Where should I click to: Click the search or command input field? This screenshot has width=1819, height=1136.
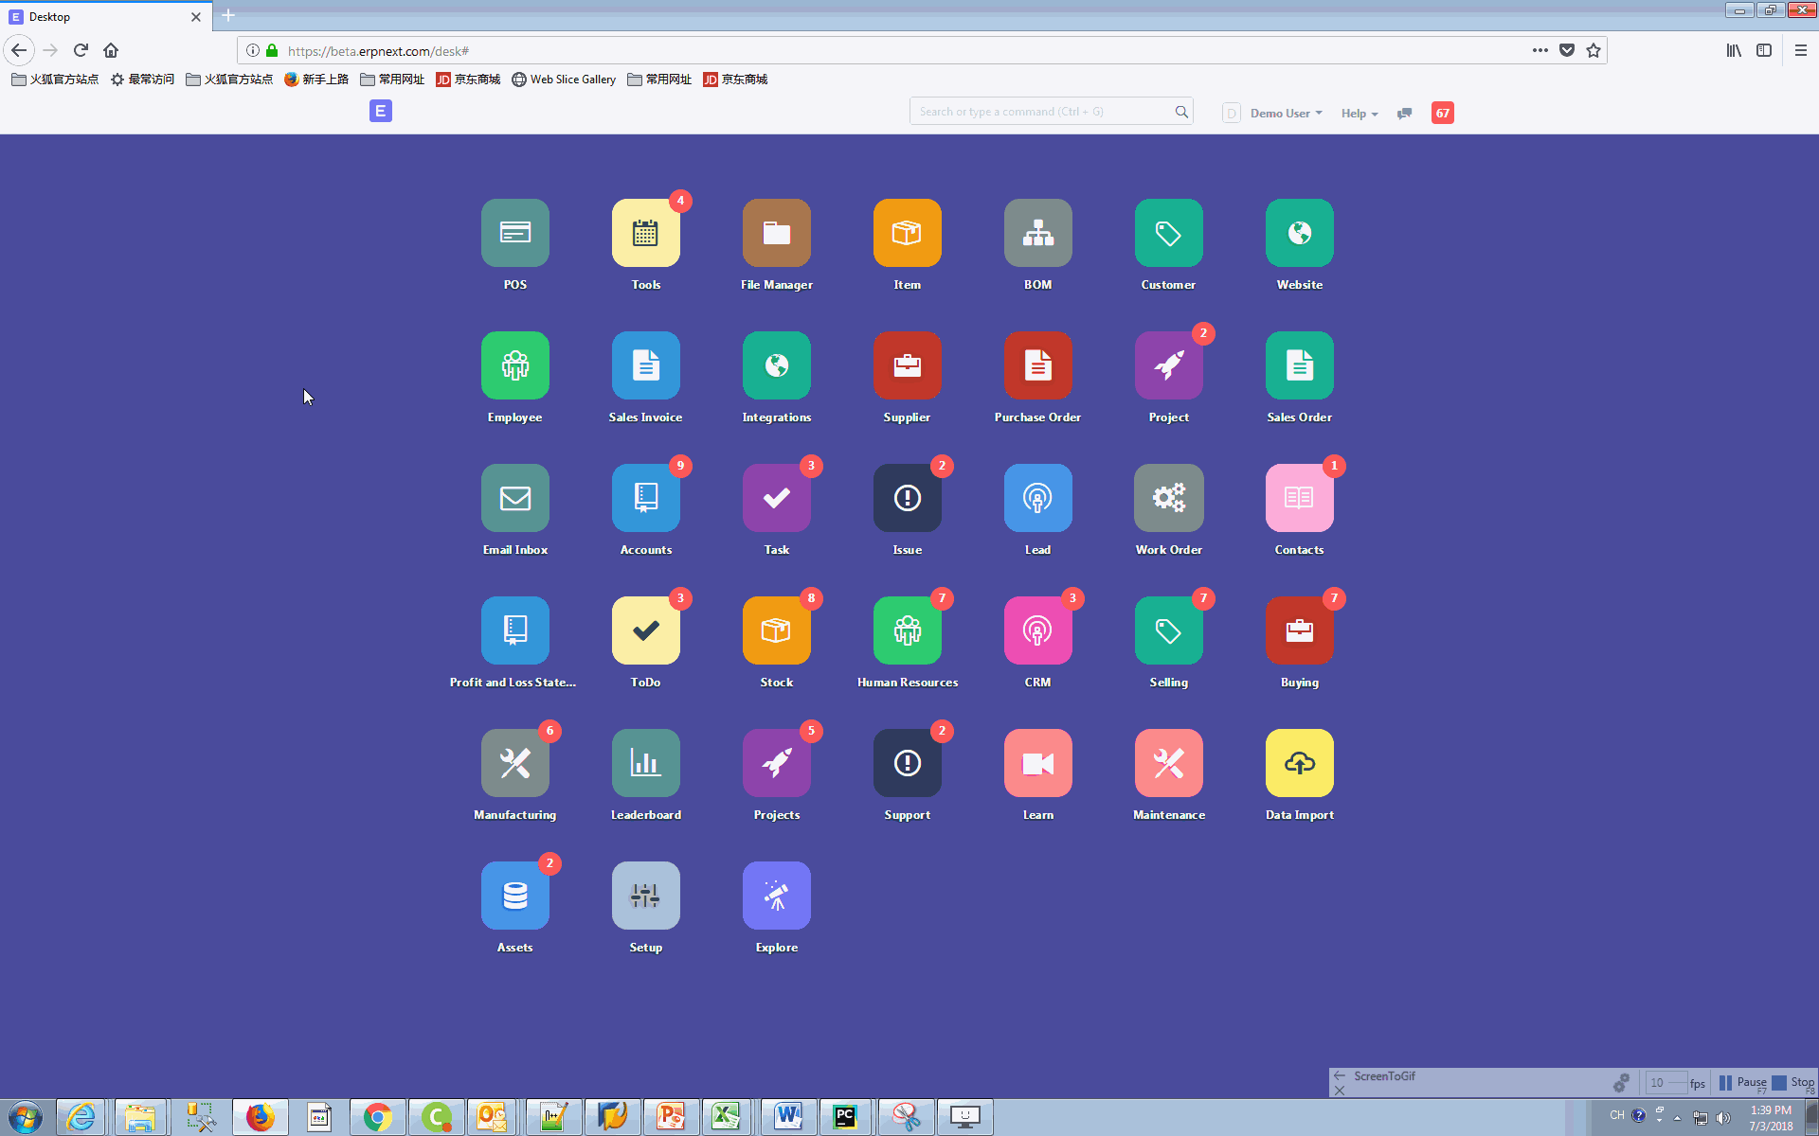pyautogui.click(x=1048, y=113)
